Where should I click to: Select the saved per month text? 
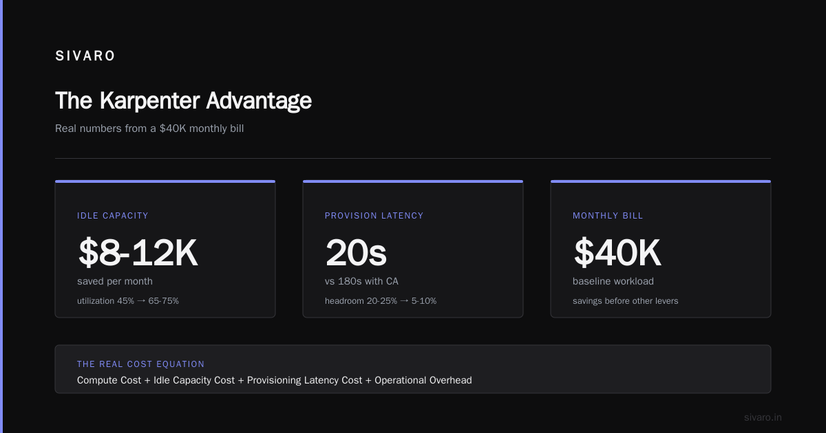115,281
